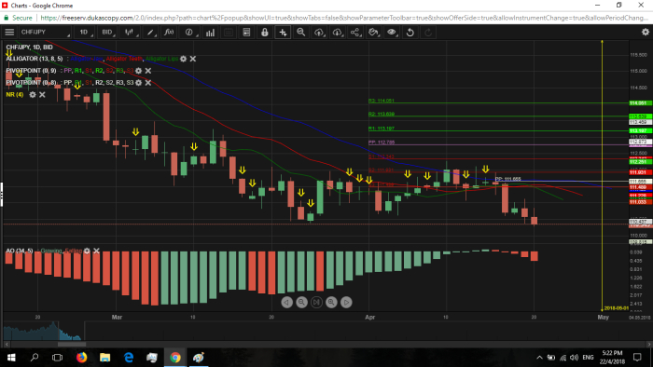Expand the BID offer side dropdown
This screenshot has height=367, width=653.
109,32
